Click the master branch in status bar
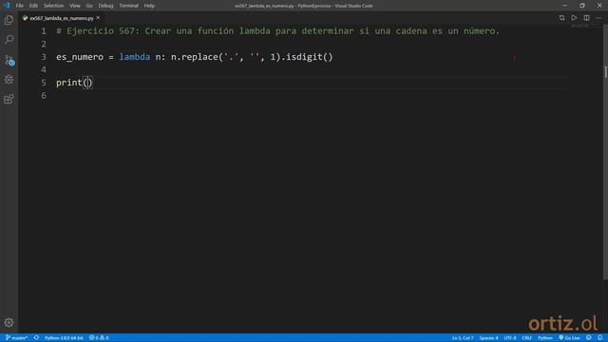The image size is (608, 342). tap(17, 338)
